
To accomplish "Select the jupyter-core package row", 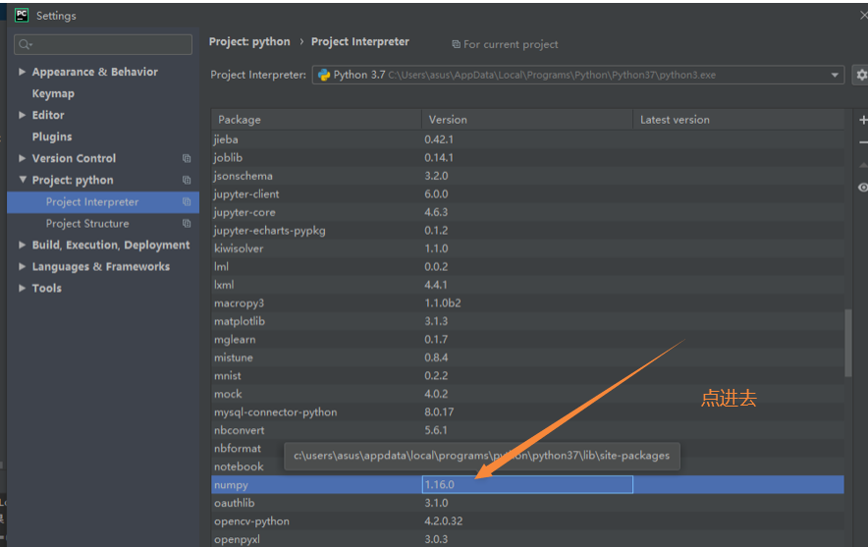I will (x=527, y=212).
